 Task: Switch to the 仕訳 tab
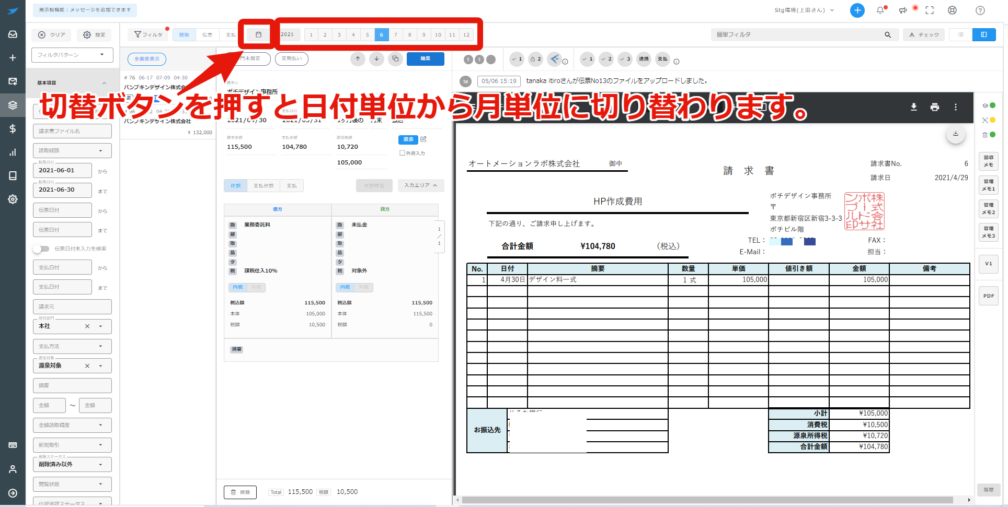tap(236, 185)
